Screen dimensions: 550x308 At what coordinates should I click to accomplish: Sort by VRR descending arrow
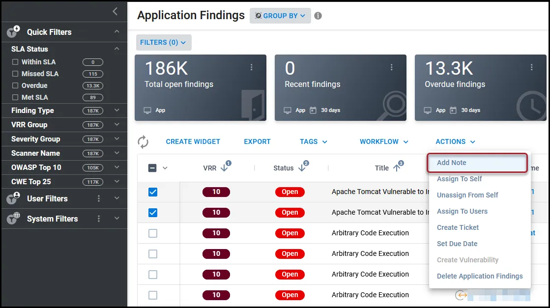coord(224,168)
